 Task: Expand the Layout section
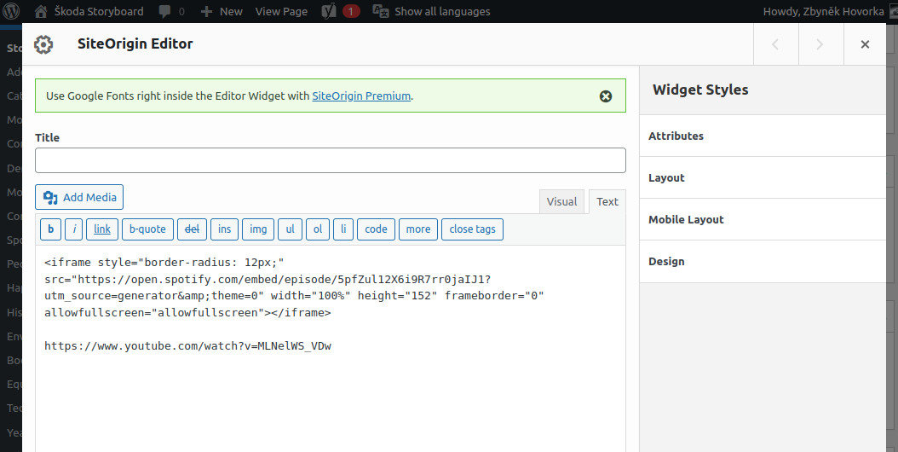click(x=763, y=178)
